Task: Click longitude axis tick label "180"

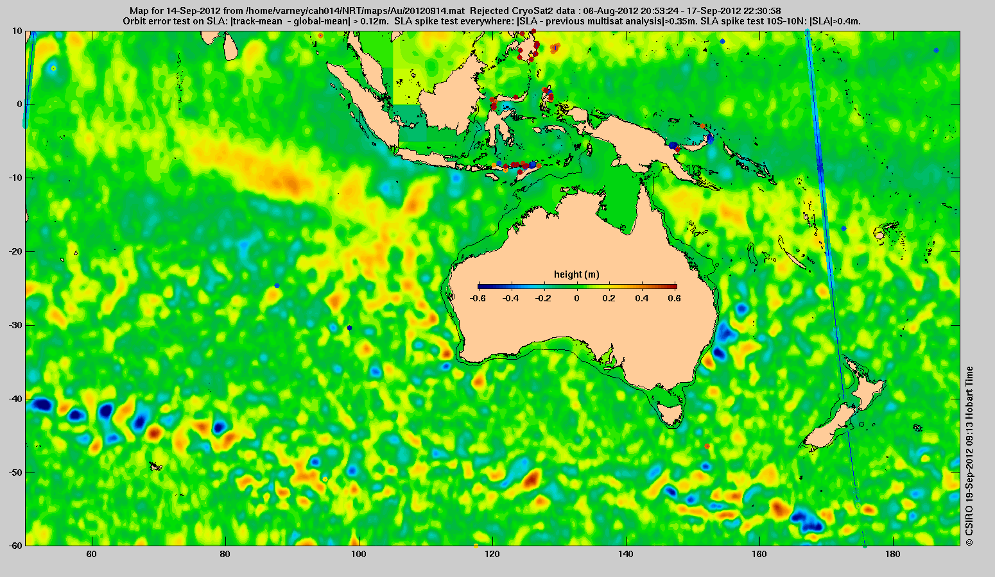Action: click(x=893, y=554)
